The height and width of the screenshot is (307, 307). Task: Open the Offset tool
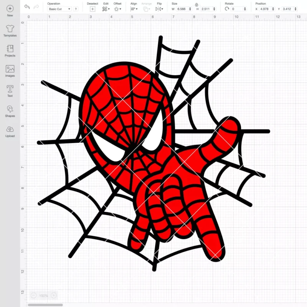click(117, 9)
